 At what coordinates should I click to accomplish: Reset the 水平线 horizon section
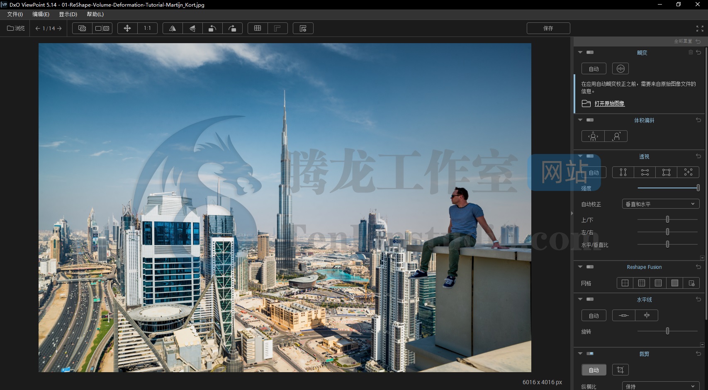click(698, 299)
